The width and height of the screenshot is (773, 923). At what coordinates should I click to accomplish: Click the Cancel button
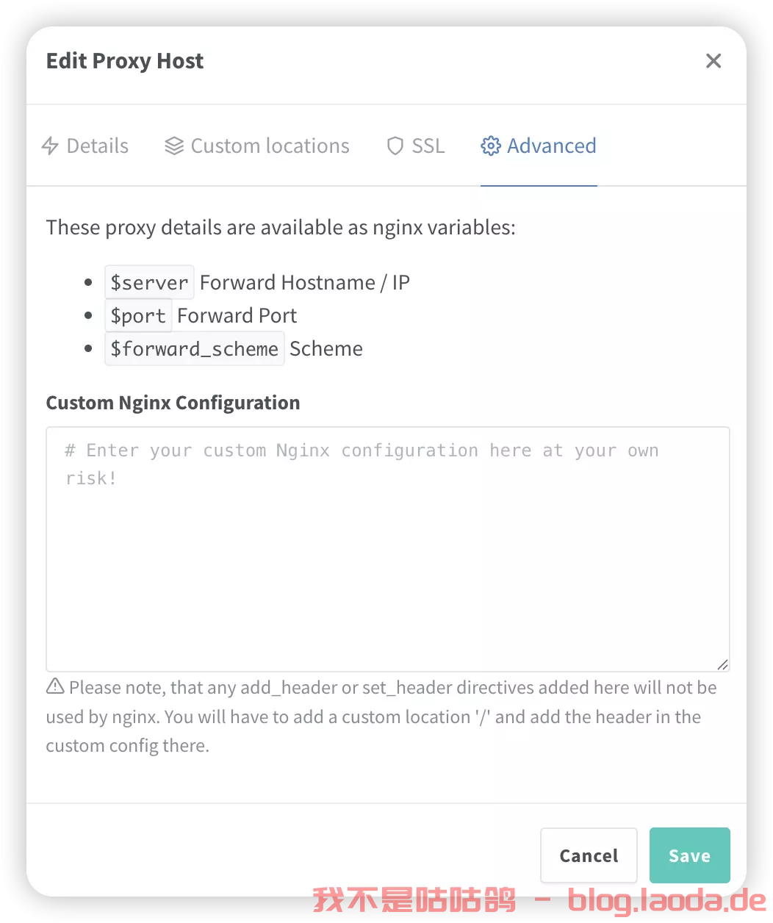point(589,855)
